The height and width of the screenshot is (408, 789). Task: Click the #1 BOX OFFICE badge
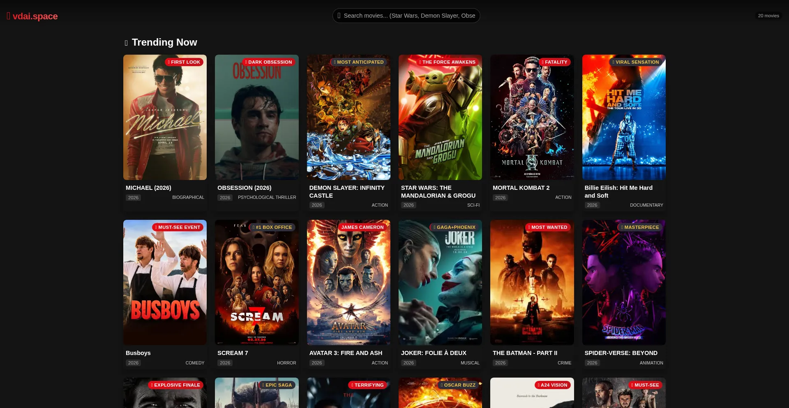tap(272, 227)
